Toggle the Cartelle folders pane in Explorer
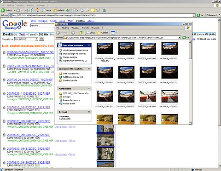This screenshot has height=171, width=221. click(102, 33)
